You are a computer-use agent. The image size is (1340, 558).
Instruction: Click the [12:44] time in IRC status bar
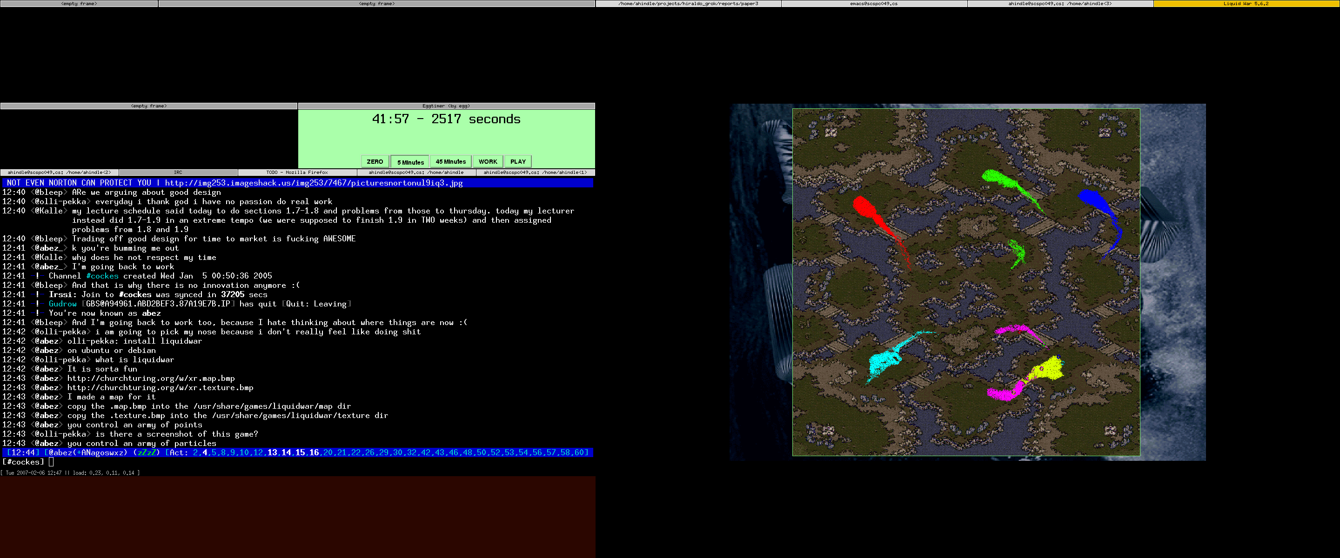coord(23,453)
